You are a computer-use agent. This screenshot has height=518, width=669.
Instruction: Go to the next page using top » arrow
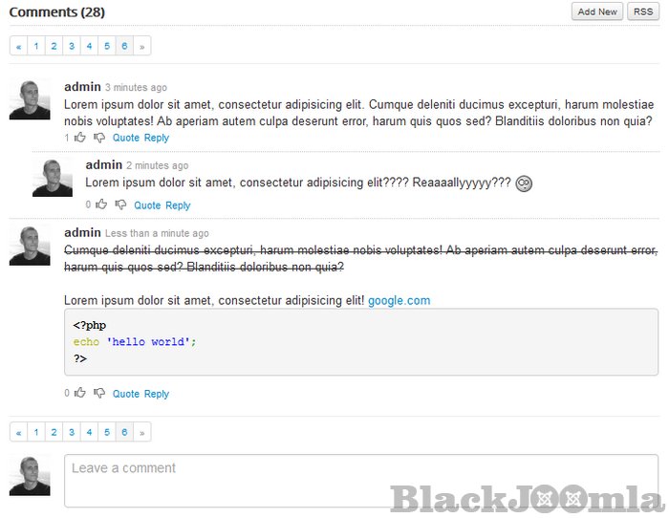142,46
